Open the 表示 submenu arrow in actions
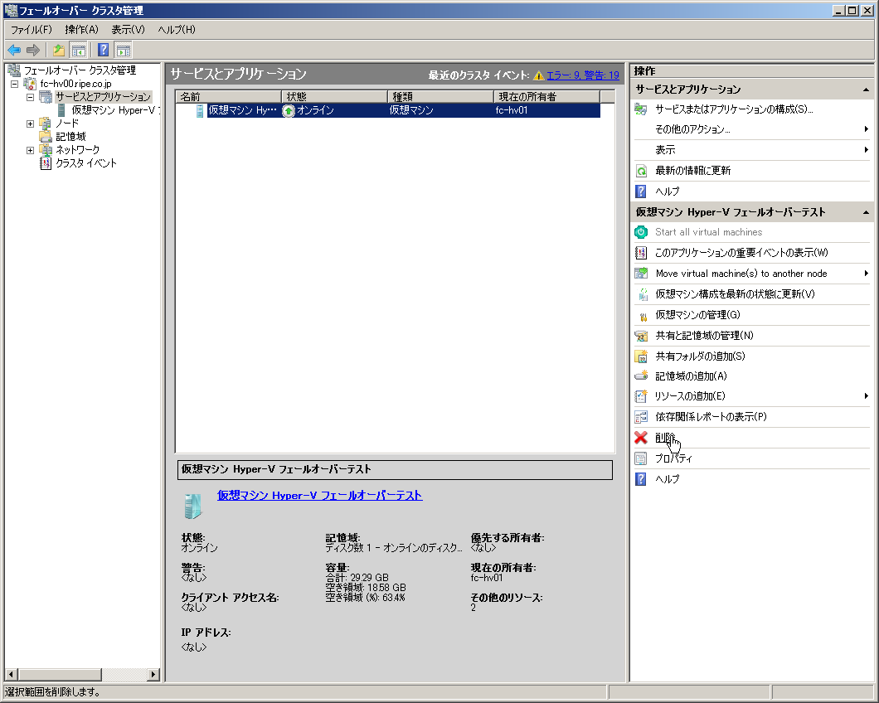The width and height of the screenshot is (879, 703). 866,150
